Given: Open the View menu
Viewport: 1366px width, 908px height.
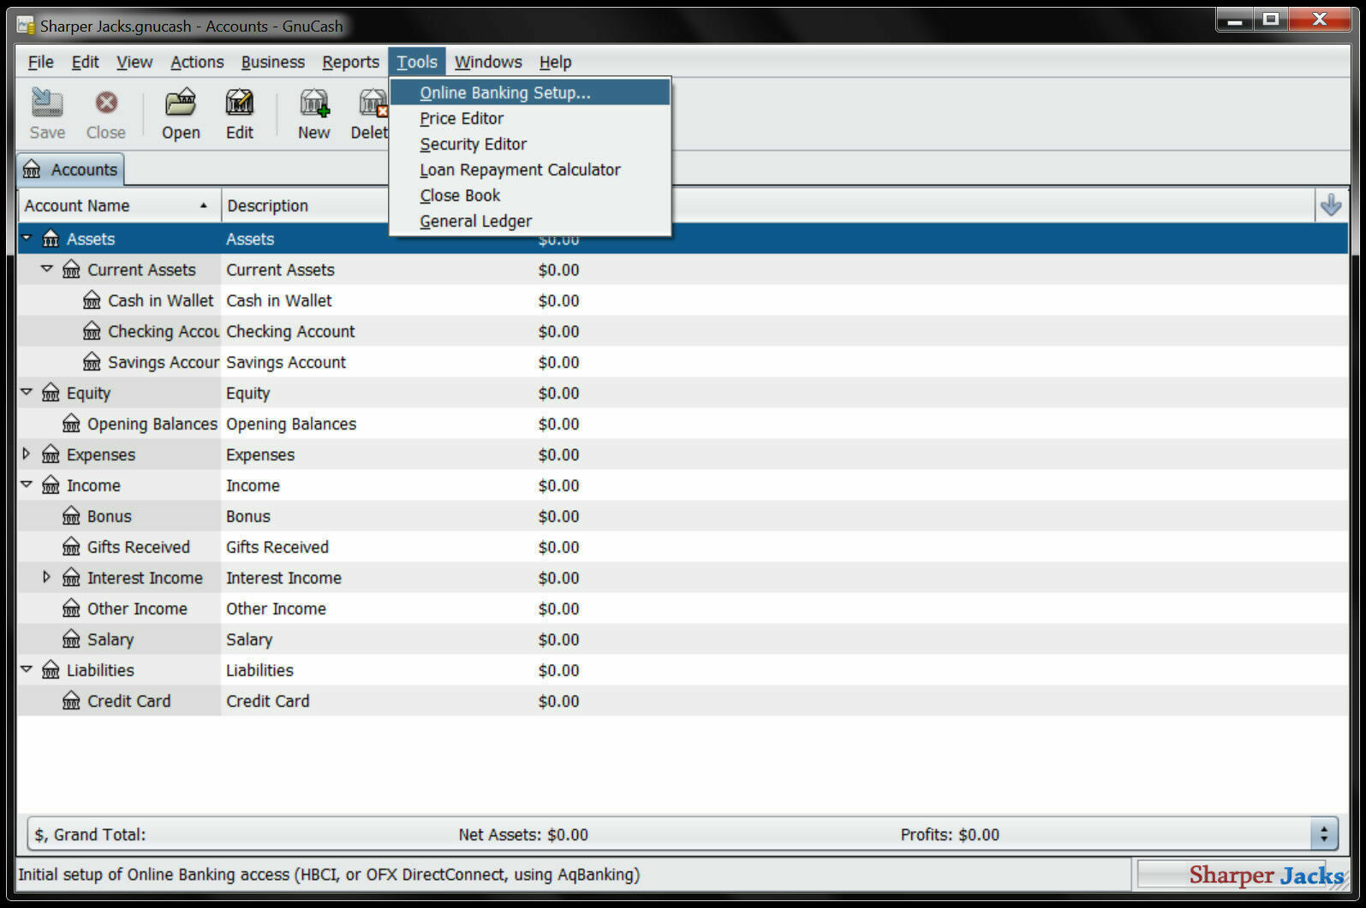Looking at the screenshot, I should [134, 62].
